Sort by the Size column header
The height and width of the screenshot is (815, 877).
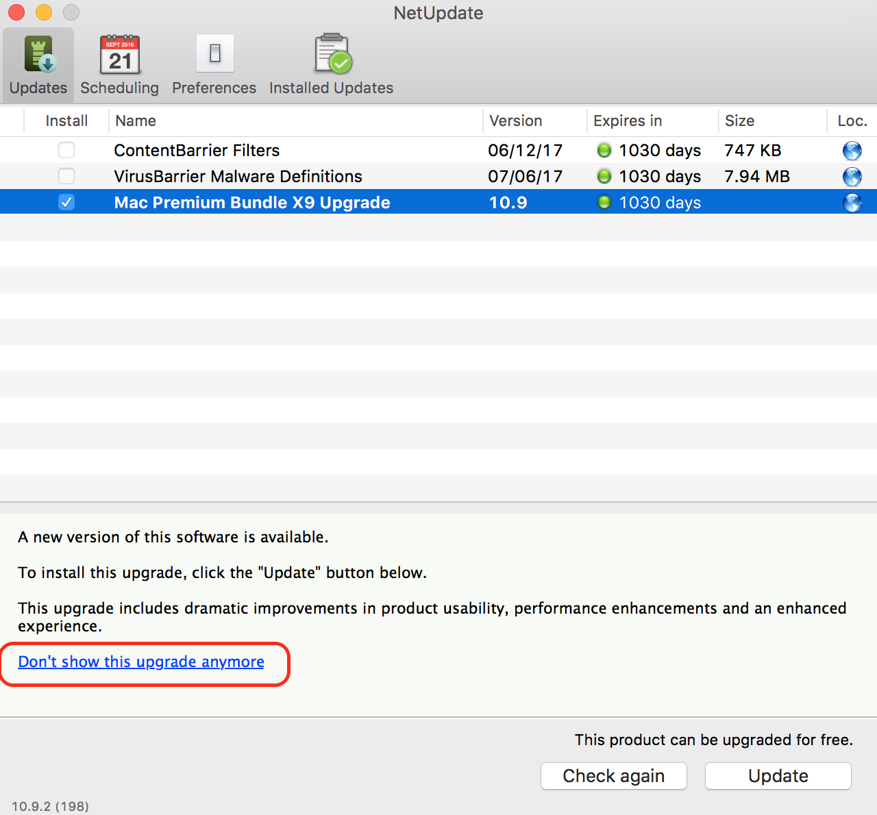[772, 121]
